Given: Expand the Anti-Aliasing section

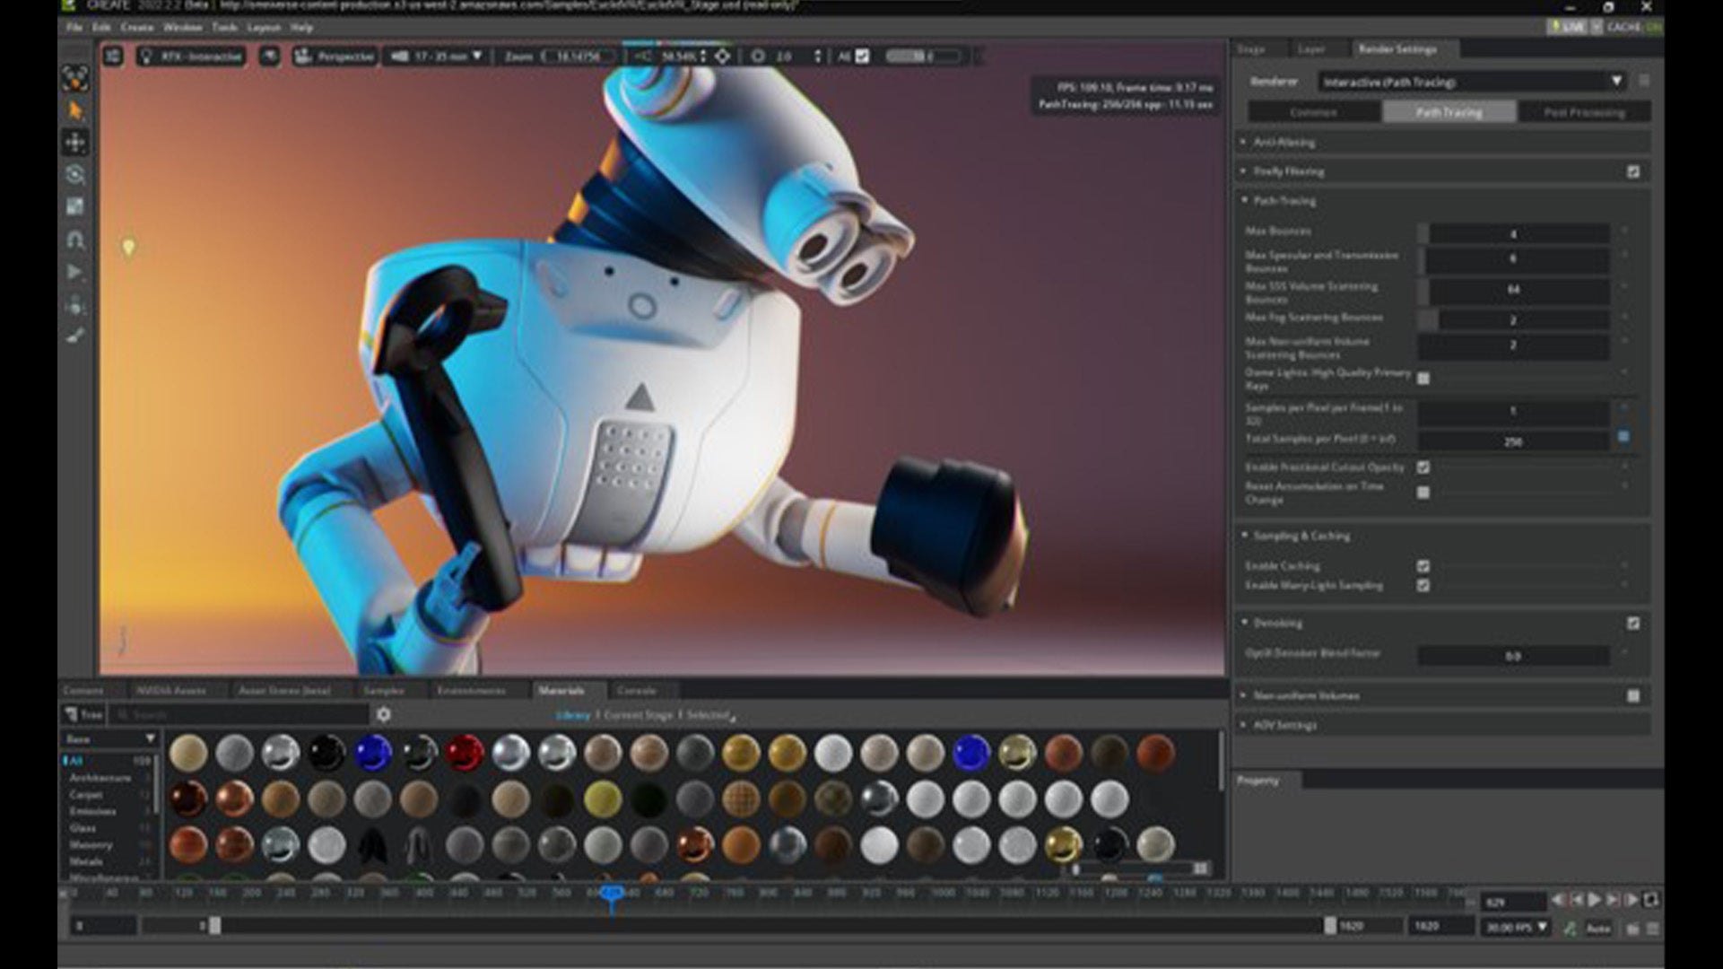Looking at the screenshot, I should (1284, 143).
